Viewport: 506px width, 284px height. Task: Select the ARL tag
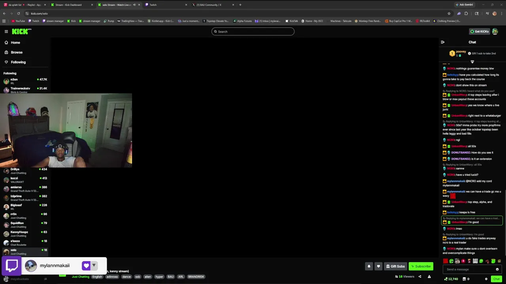pyautogui.click(x=181, y=277)
